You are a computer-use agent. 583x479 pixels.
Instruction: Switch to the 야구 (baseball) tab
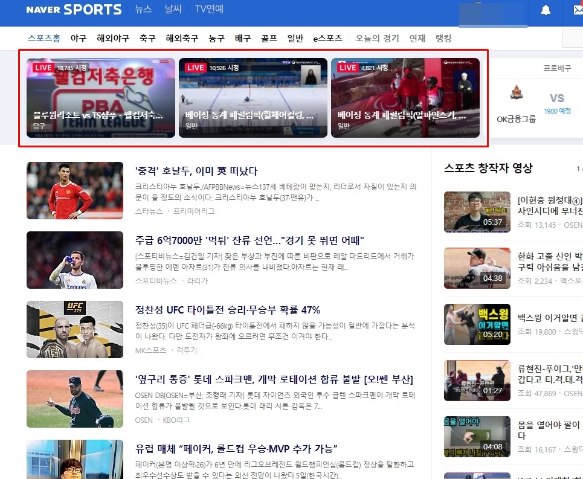point(78,37)
